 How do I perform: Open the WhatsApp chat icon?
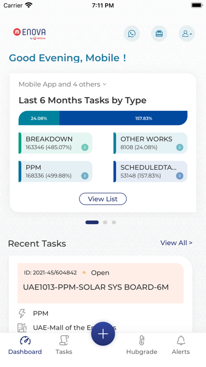[131, 34]
